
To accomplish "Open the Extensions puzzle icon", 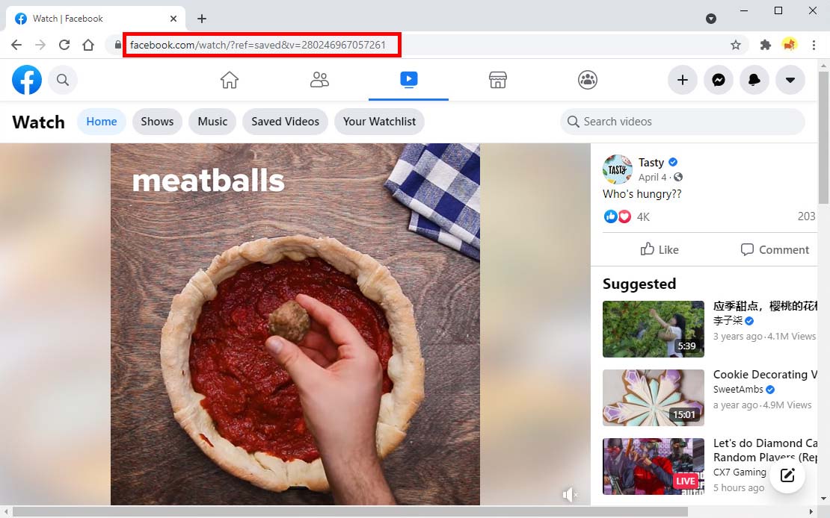I will pos(766,45).
